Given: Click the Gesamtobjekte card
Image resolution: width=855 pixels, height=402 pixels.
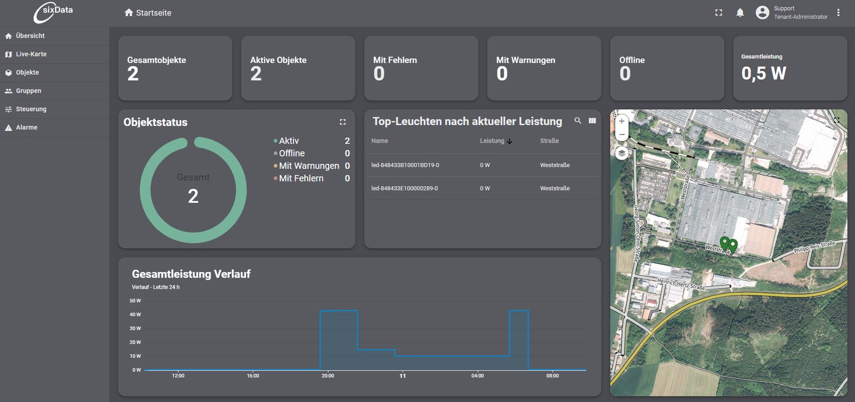Looking at the screenshot, I should point(175,68).
